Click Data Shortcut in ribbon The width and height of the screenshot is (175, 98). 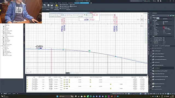pos(74,6)
